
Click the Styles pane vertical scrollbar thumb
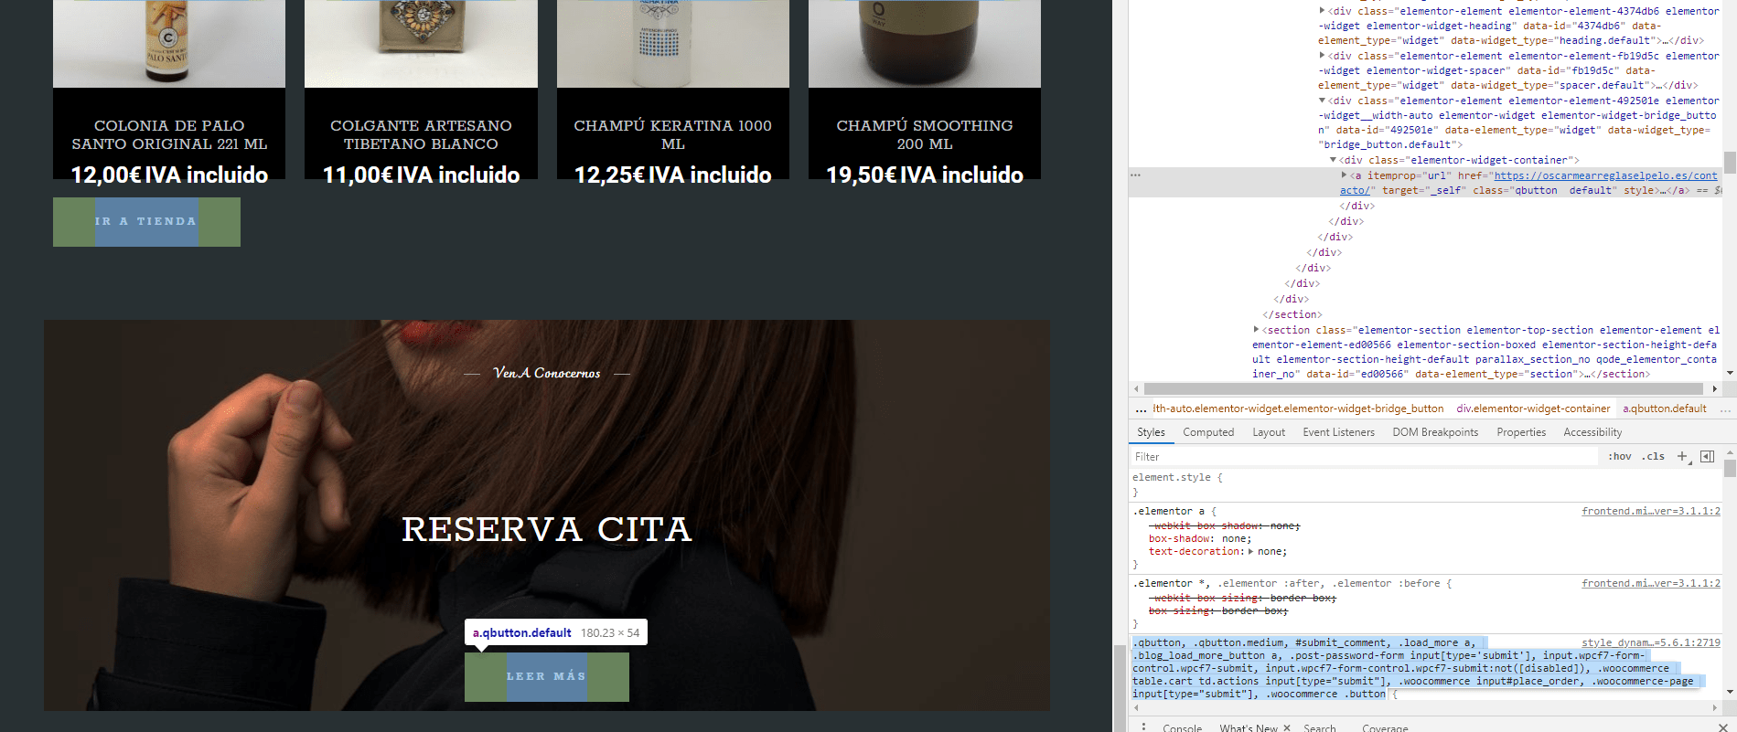(1730, 468)
